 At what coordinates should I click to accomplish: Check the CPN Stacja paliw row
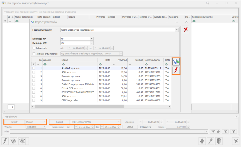click(34, 100)
